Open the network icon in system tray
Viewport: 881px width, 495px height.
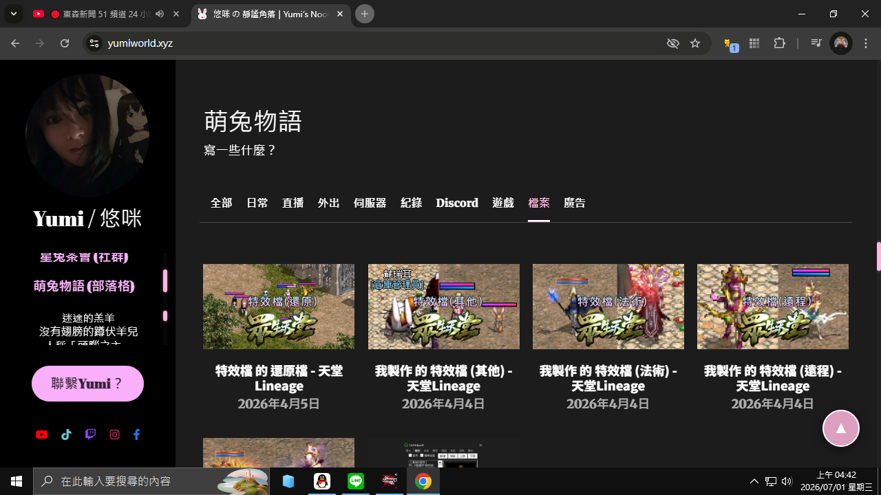click(771, 481)
